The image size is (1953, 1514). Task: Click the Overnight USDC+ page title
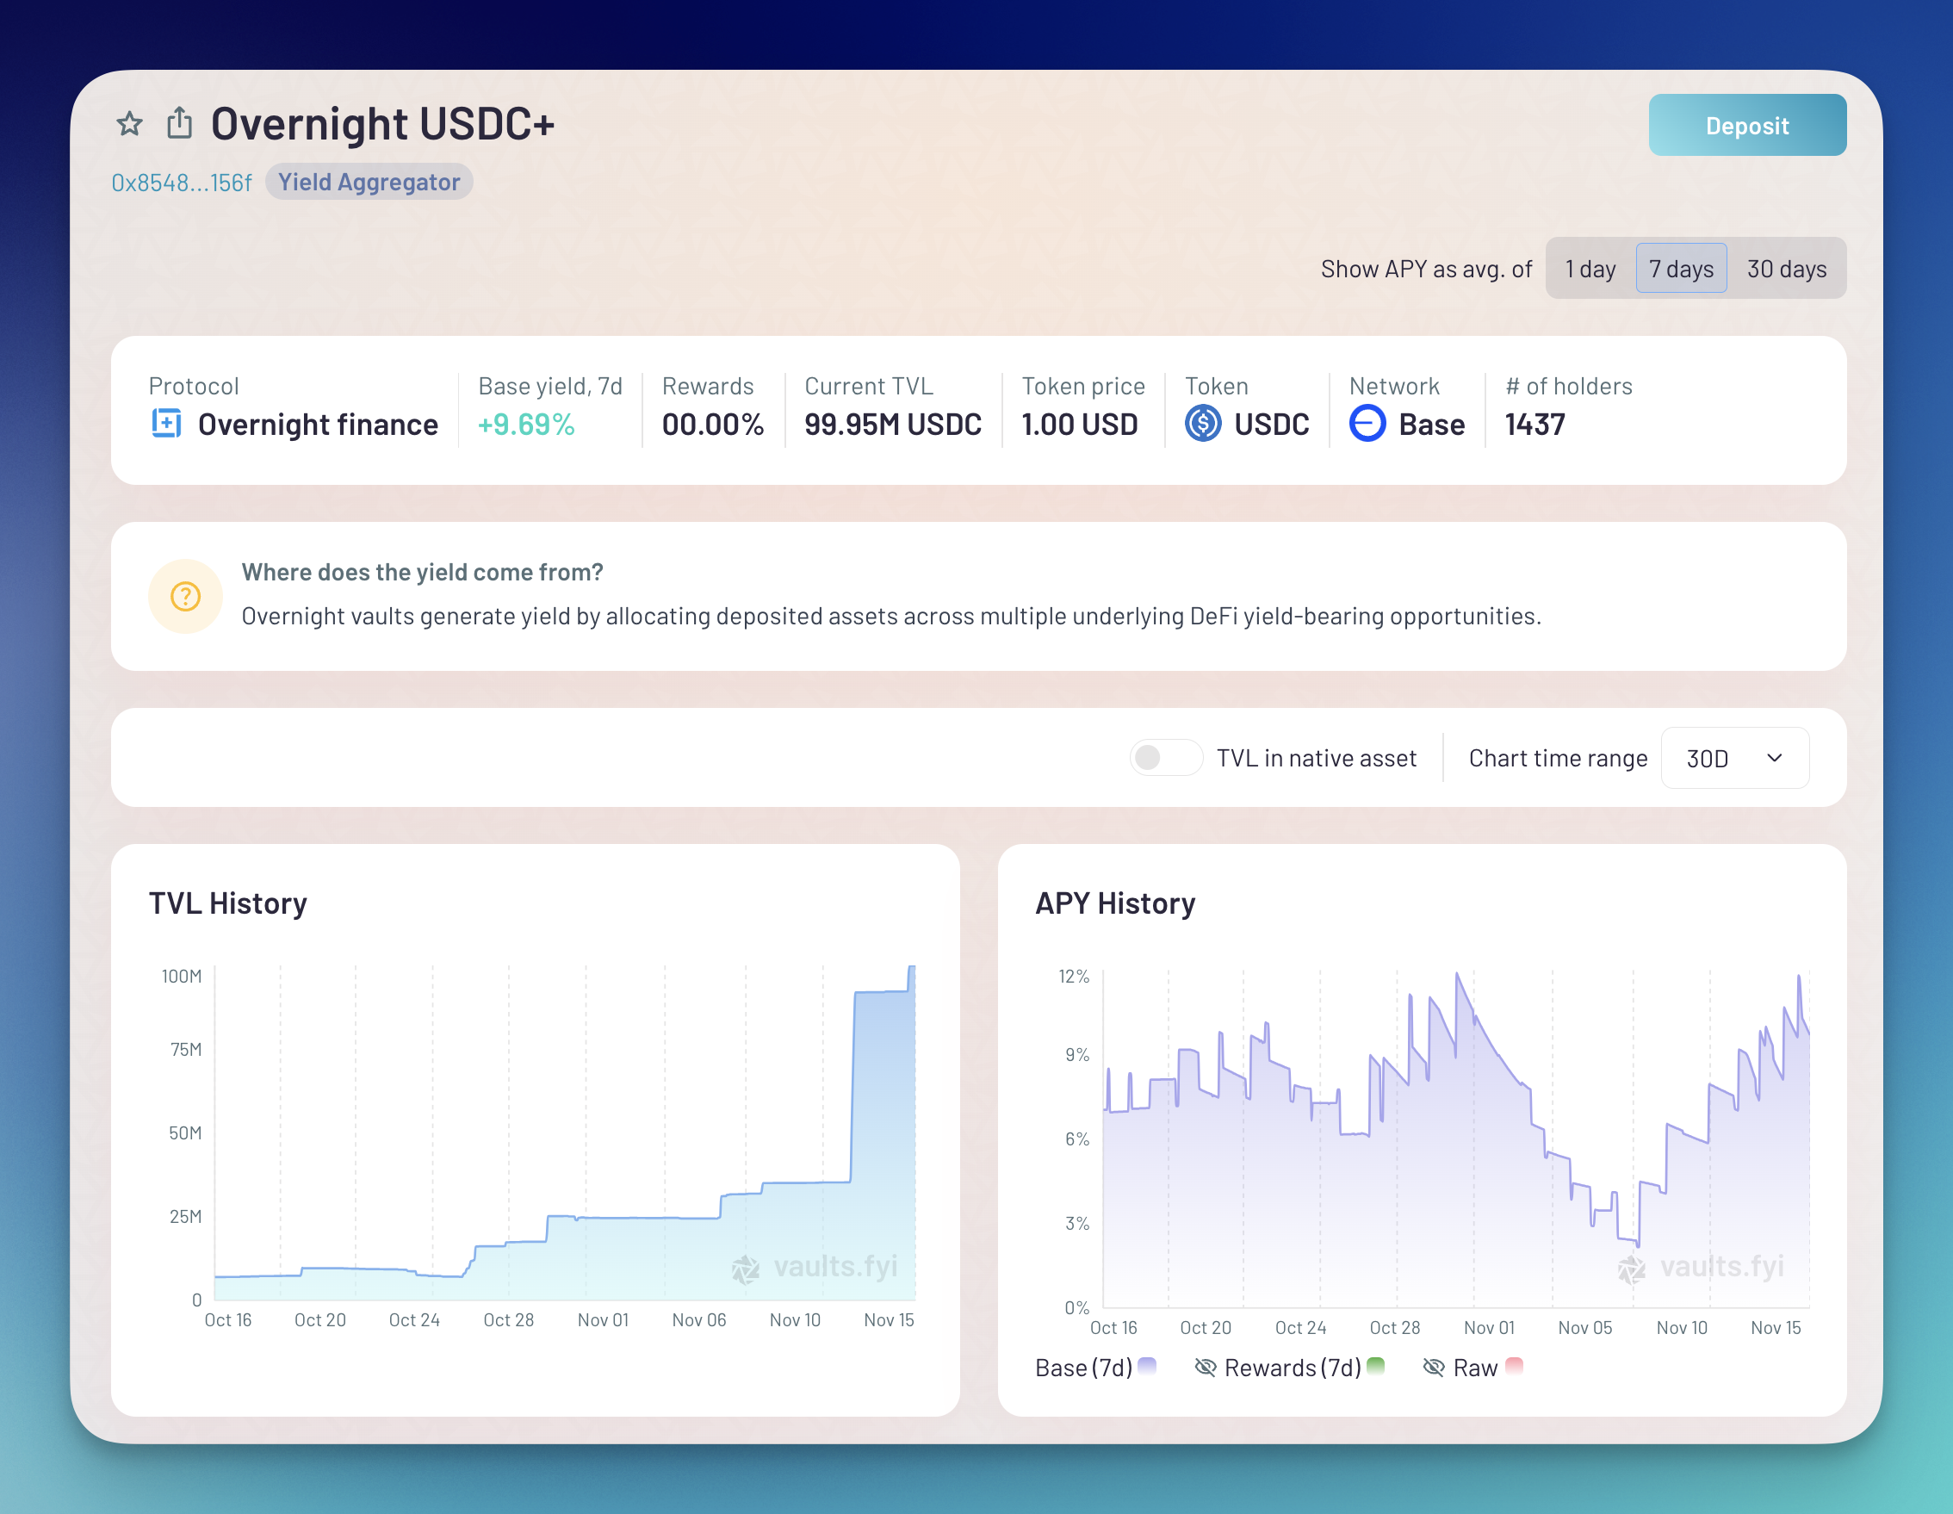[x=382, y=123]
